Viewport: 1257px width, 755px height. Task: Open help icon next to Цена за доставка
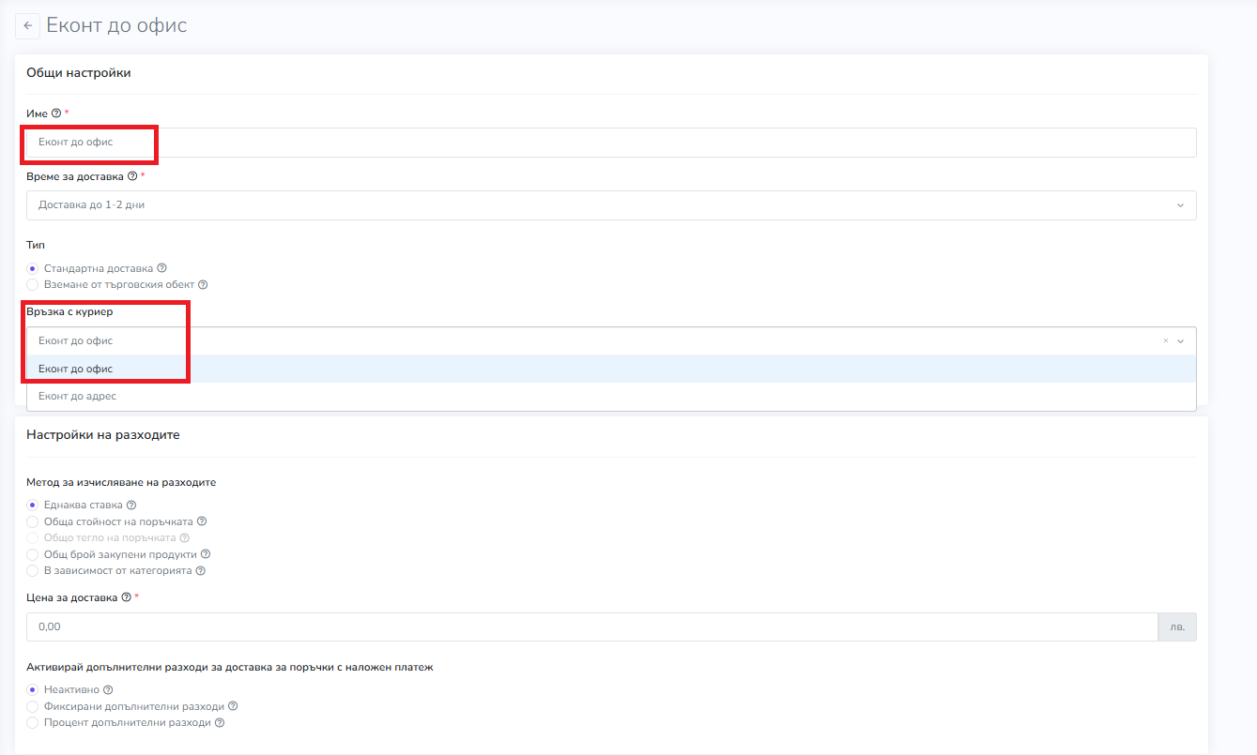pos(126,597)
